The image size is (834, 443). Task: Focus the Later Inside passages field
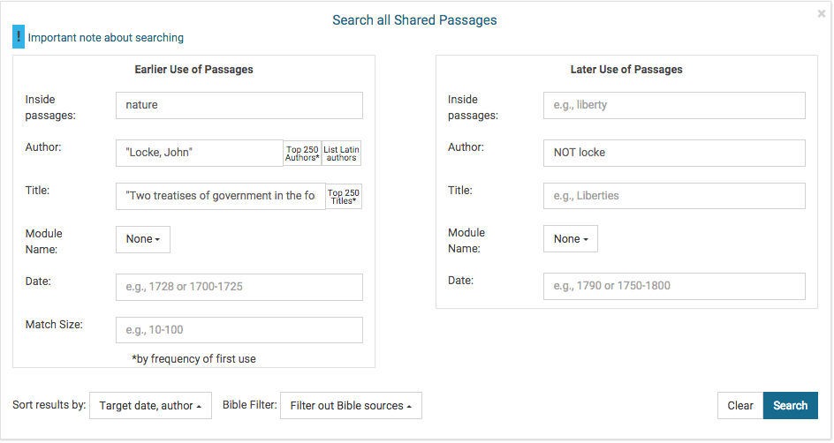(x=674, y=105)
